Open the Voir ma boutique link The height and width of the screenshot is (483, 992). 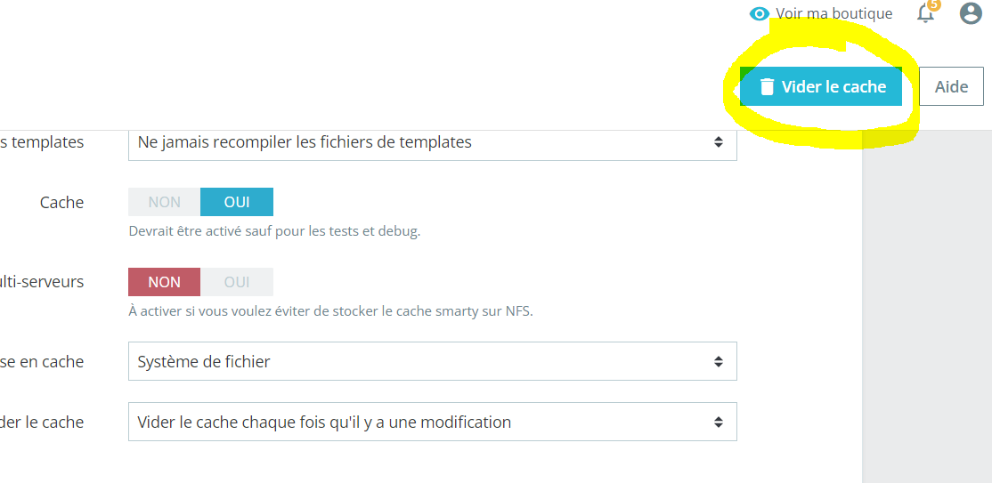[833, 13]
